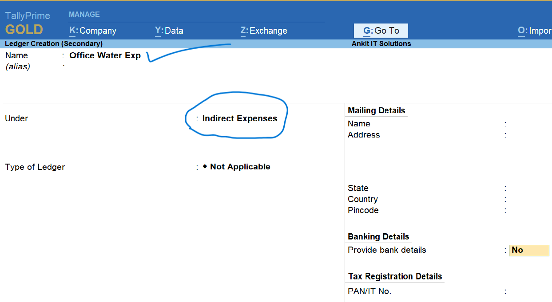
Task: Change Type of Ledger 'Not Applicable' value
Action: [x=240, y=167]
